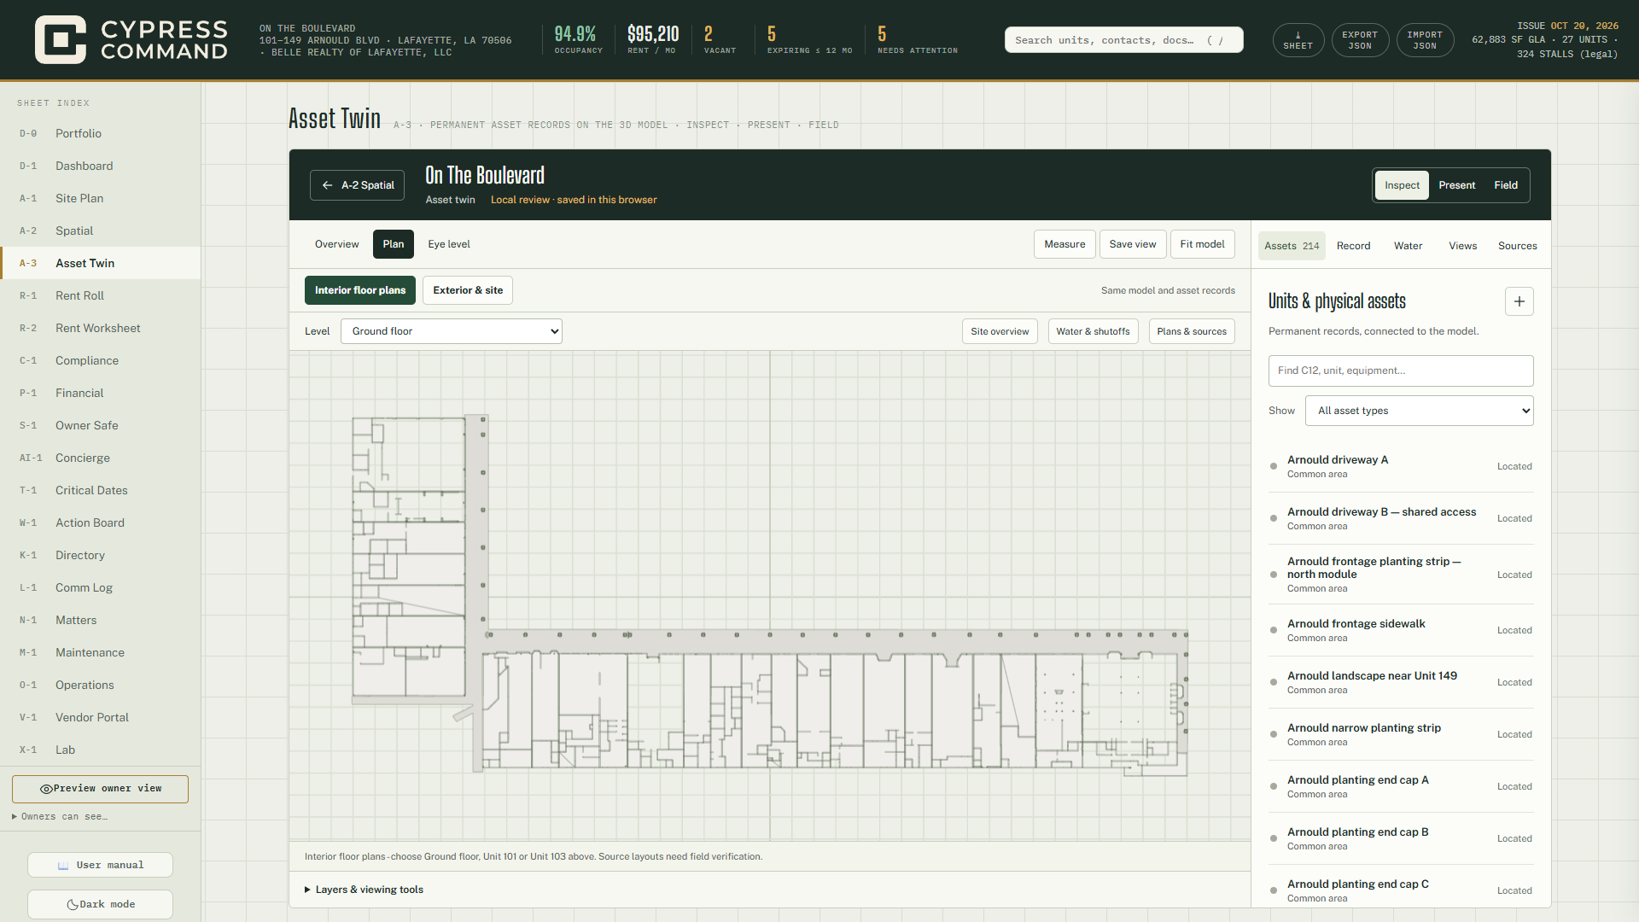
Task: Toggle Dark mode moon button
Action: [100, 904]
